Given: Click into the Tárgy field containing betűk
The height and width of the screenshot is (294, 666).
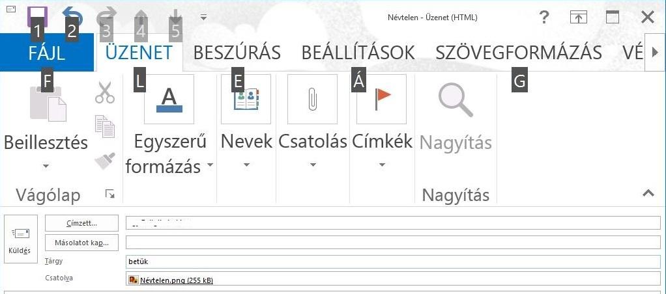Looking at the screenshot, I should pos(394,261).
